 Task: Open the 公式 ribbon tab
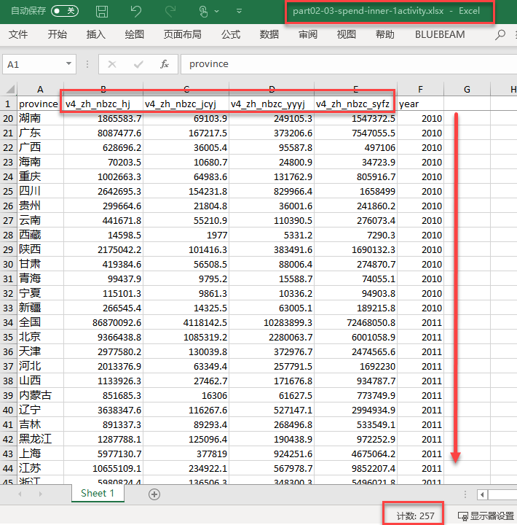coord(231,34)
